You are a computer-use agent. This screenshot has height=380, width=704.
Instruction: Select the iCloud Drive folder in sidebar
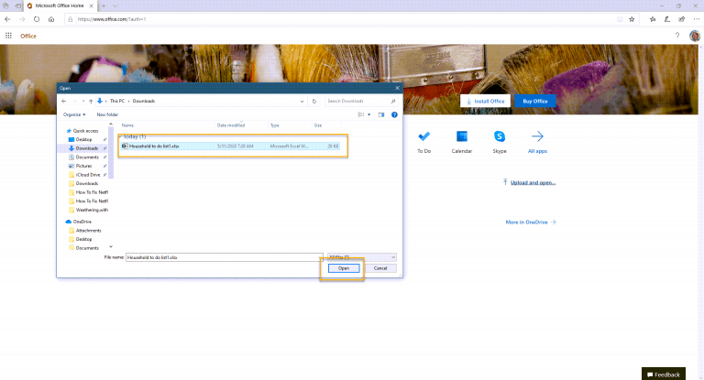(88, 174)
